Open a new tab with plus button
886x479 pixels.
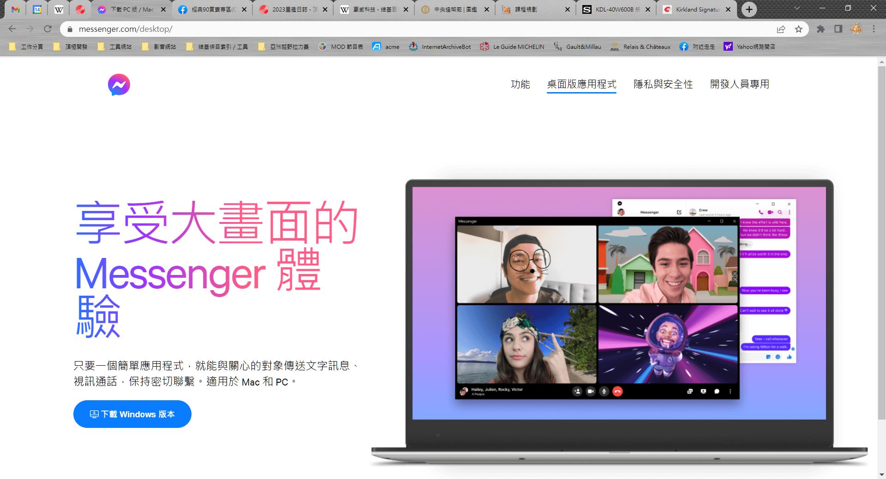(749, 9)
